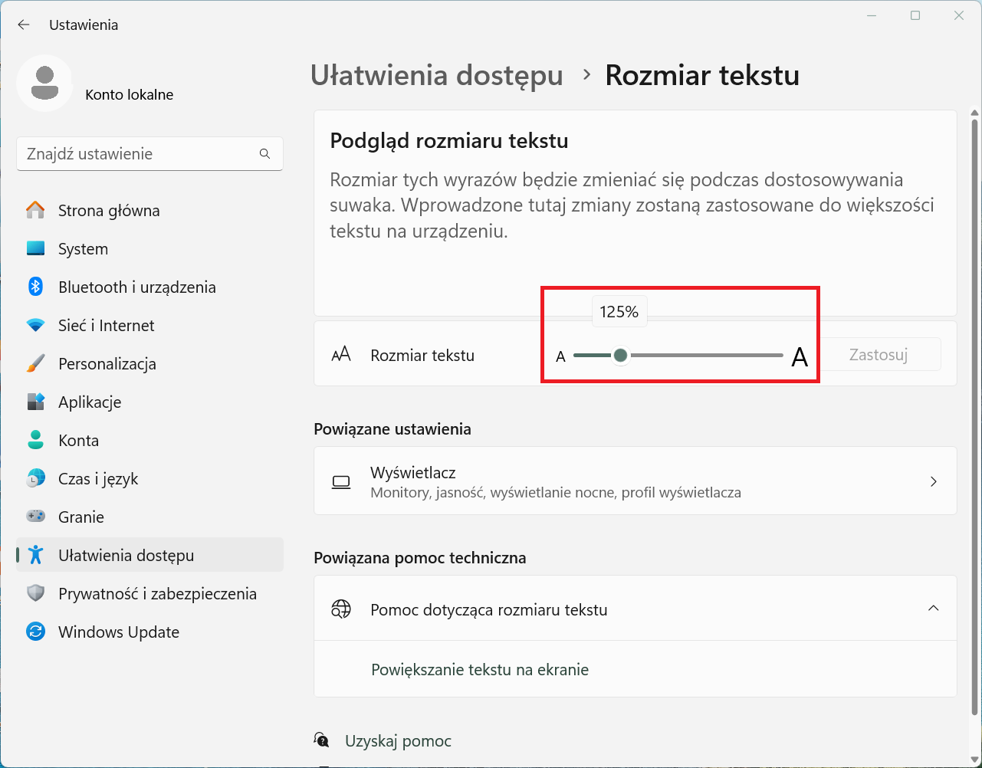Screen dimensions: 982x768
Task: Open Strona główna via its house icon
Action: [35, 210]
